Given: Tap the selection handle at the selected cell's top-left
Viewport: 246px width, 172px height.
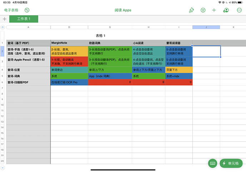Looking at the screenshot, I should 192,45.
